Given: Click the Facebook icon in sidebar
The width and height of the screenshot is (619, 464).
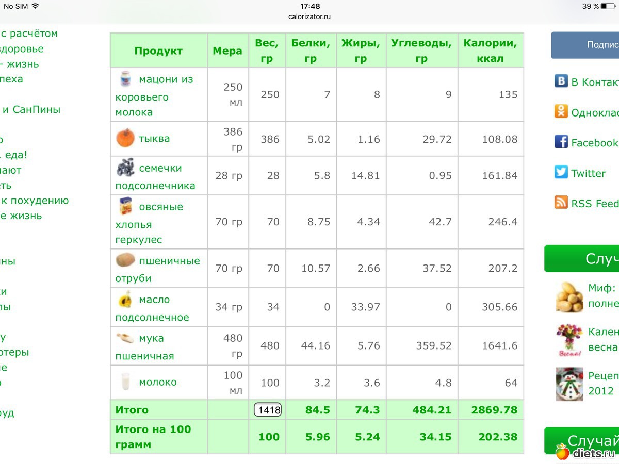Looking at the screenshot, I should pos(561,142).
